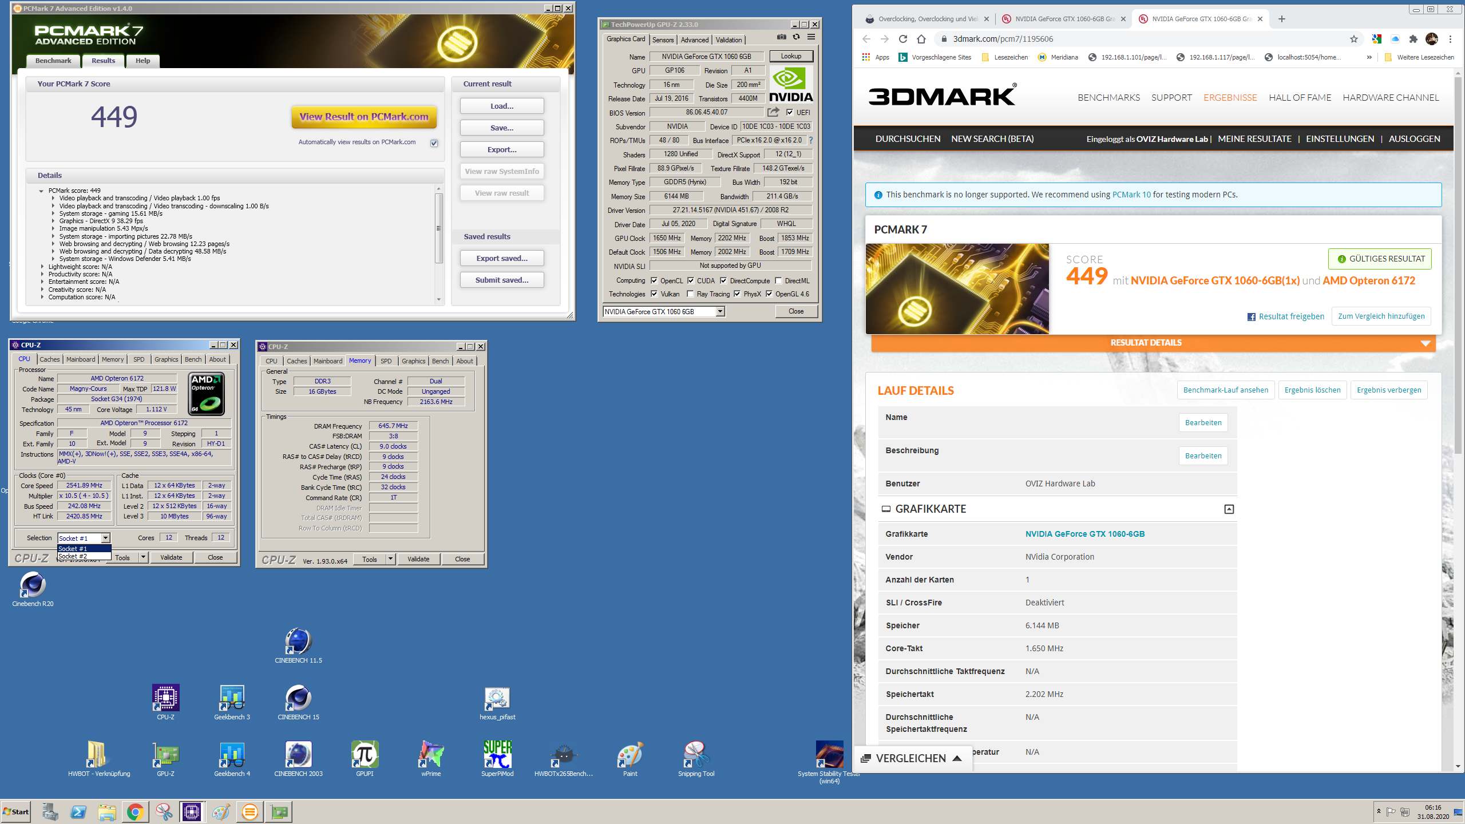This screenshot has width=1465, height=824.
Task: Expand Lightweight score tree node
Action: (42, 267)
